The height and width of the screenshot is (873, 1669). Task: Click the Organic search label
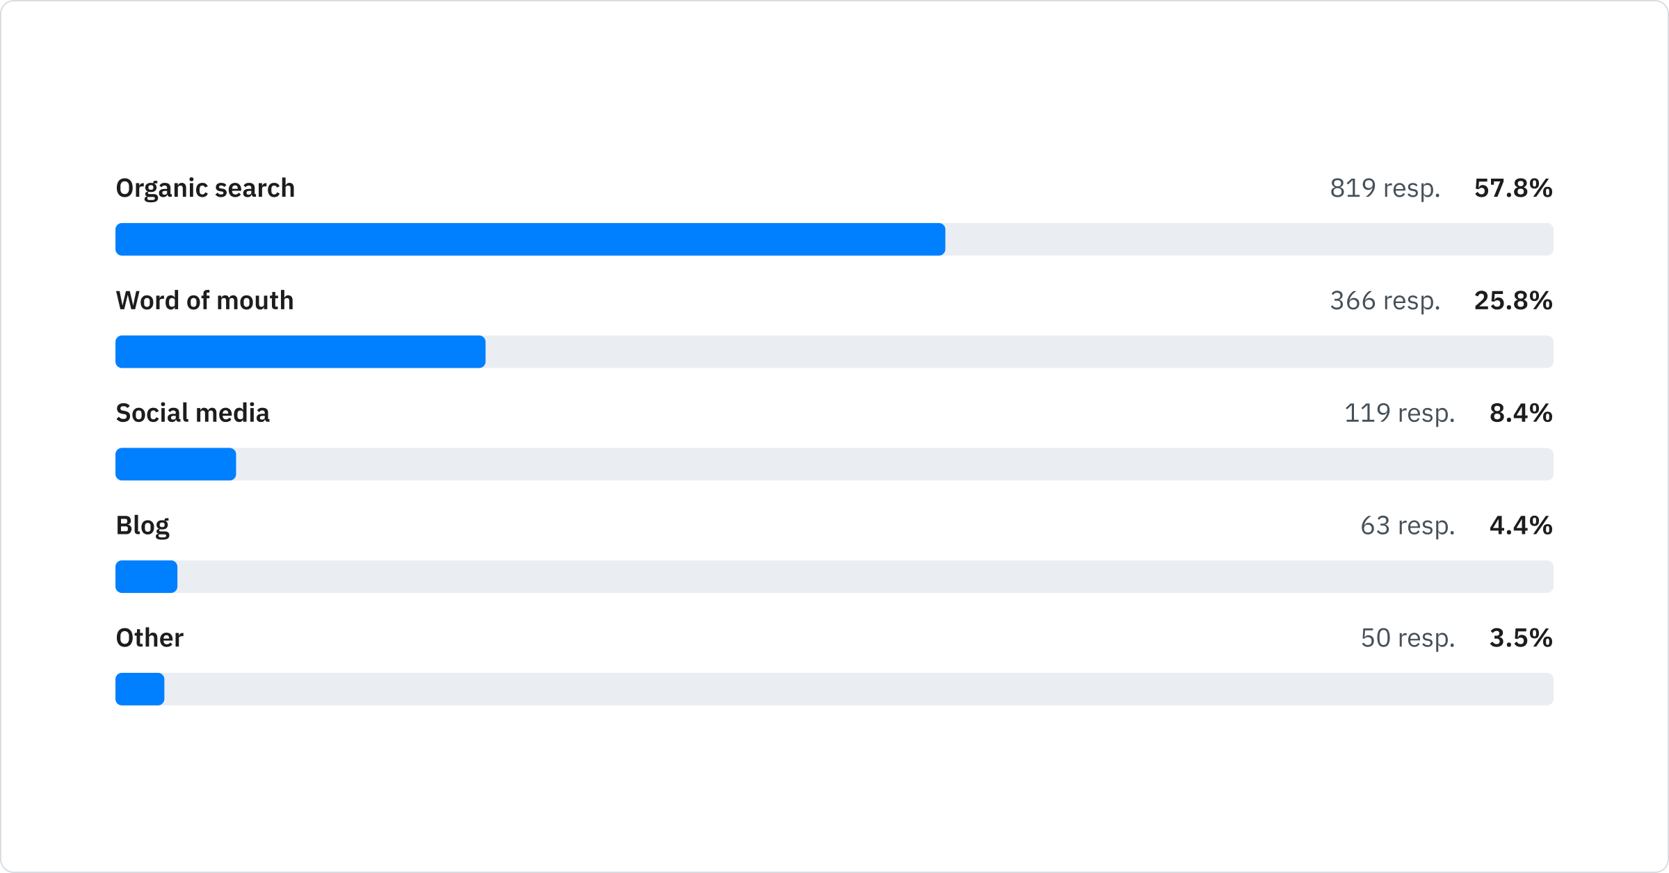[205, 188]
